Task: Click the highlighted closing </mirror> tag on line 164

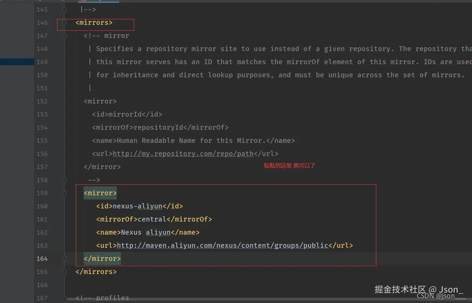Action: (102, 259)
